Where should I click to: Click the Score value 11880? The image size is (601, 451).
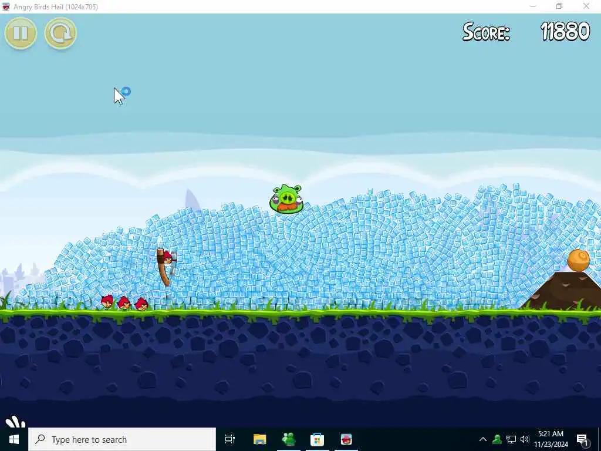[x=565, y=32]
